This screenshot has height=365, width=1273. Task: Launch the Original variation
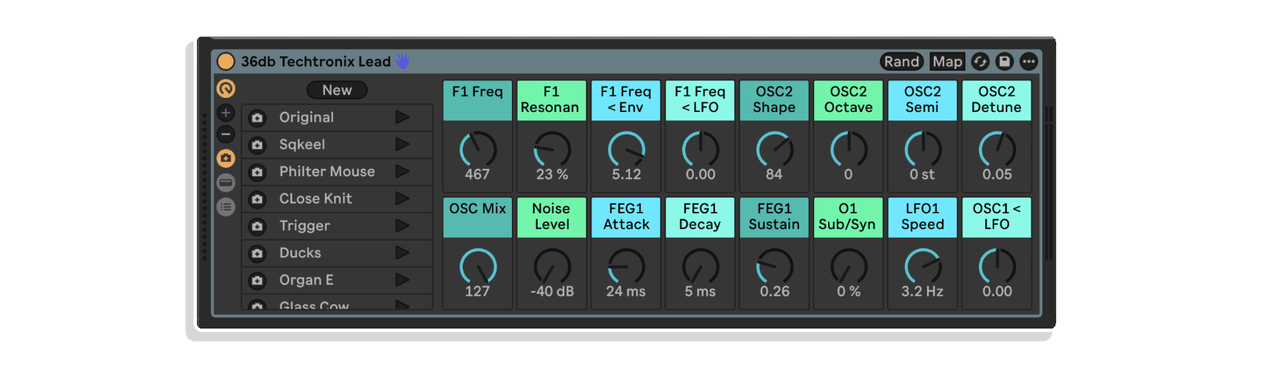(x=402, y=117)
